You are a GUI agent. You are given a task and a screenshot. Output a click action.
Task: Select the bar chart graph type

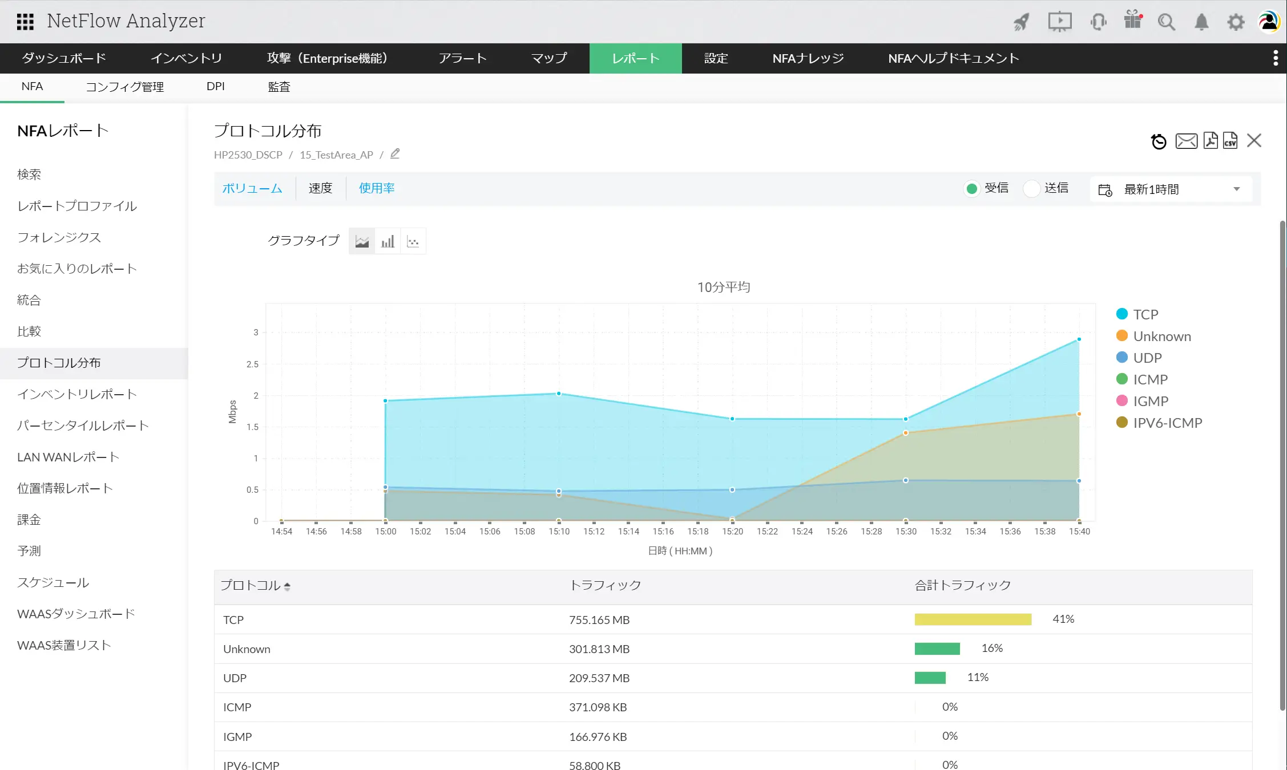click(x=388, y=241)
